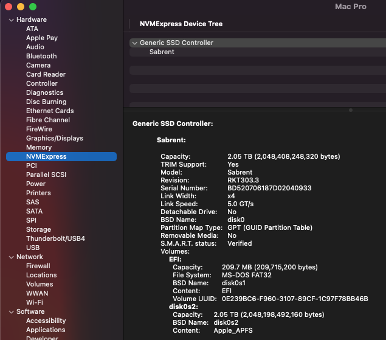Open the Audio hardware category
The image size is (386, 340).
(x=35, y=47)
